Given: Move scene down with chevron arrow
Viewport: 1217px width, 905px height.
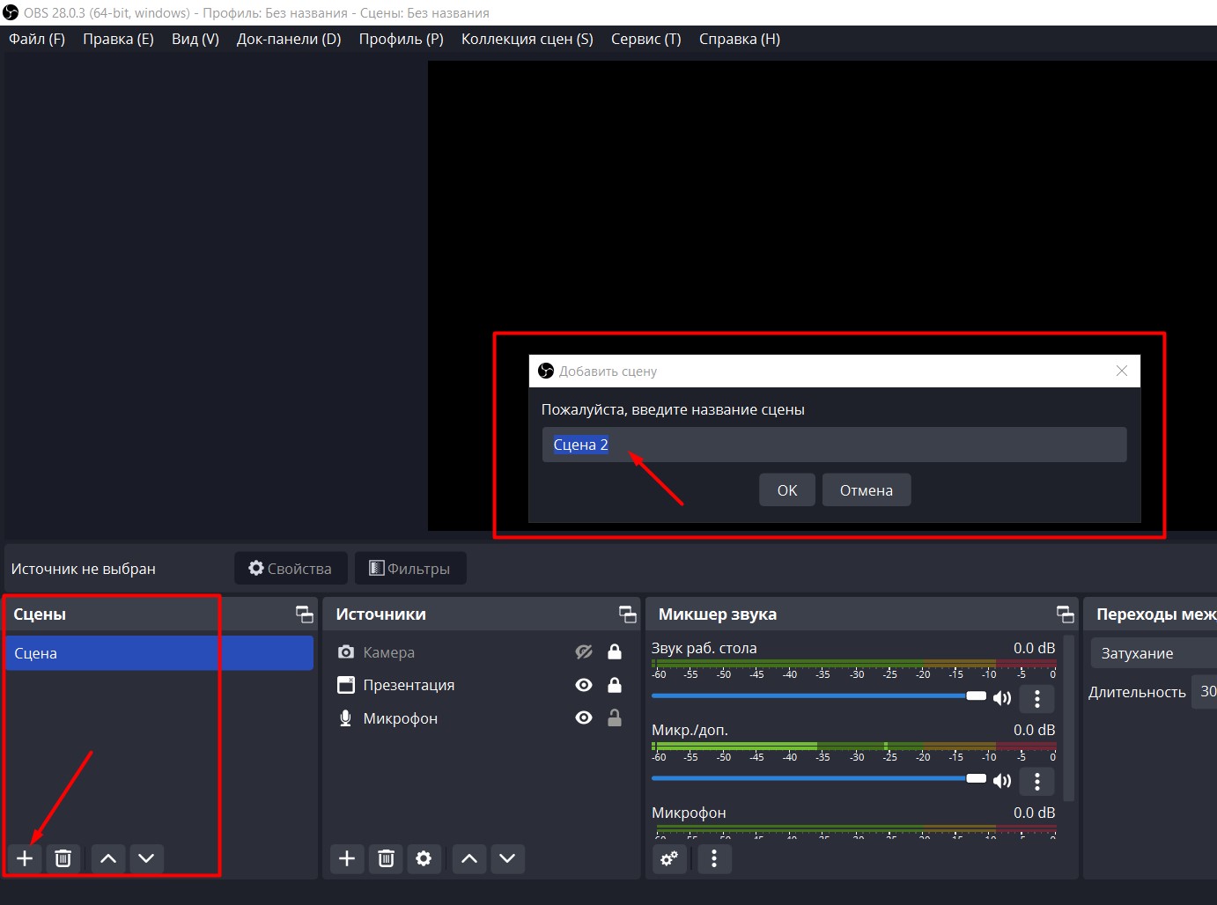Looking at the screenshot, I should (146, 858).
